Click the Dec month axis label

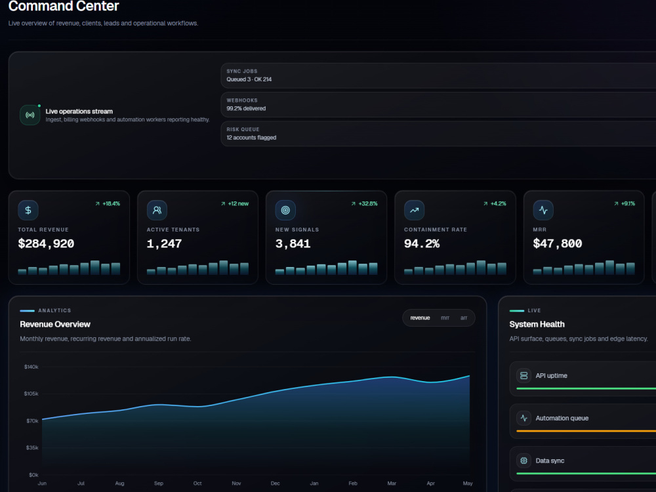point(276,483)
